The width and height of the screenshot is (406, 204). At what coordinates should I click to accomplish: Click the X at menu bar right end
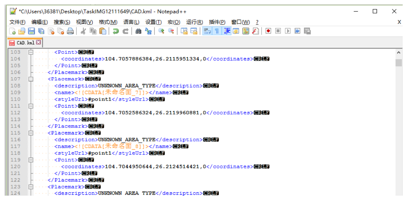399,22
